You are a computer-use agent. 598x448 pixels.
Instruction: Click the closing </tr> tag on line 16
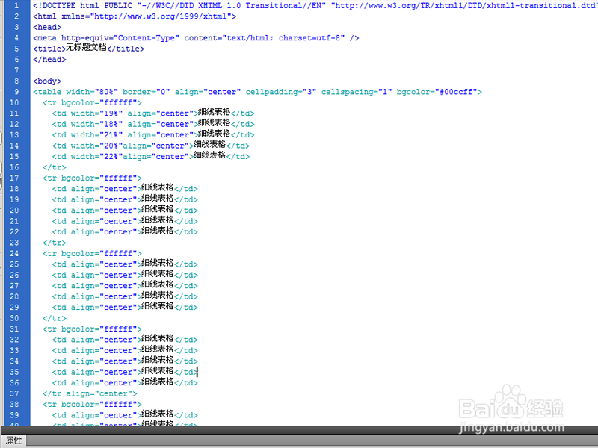(x=54, y=167)
